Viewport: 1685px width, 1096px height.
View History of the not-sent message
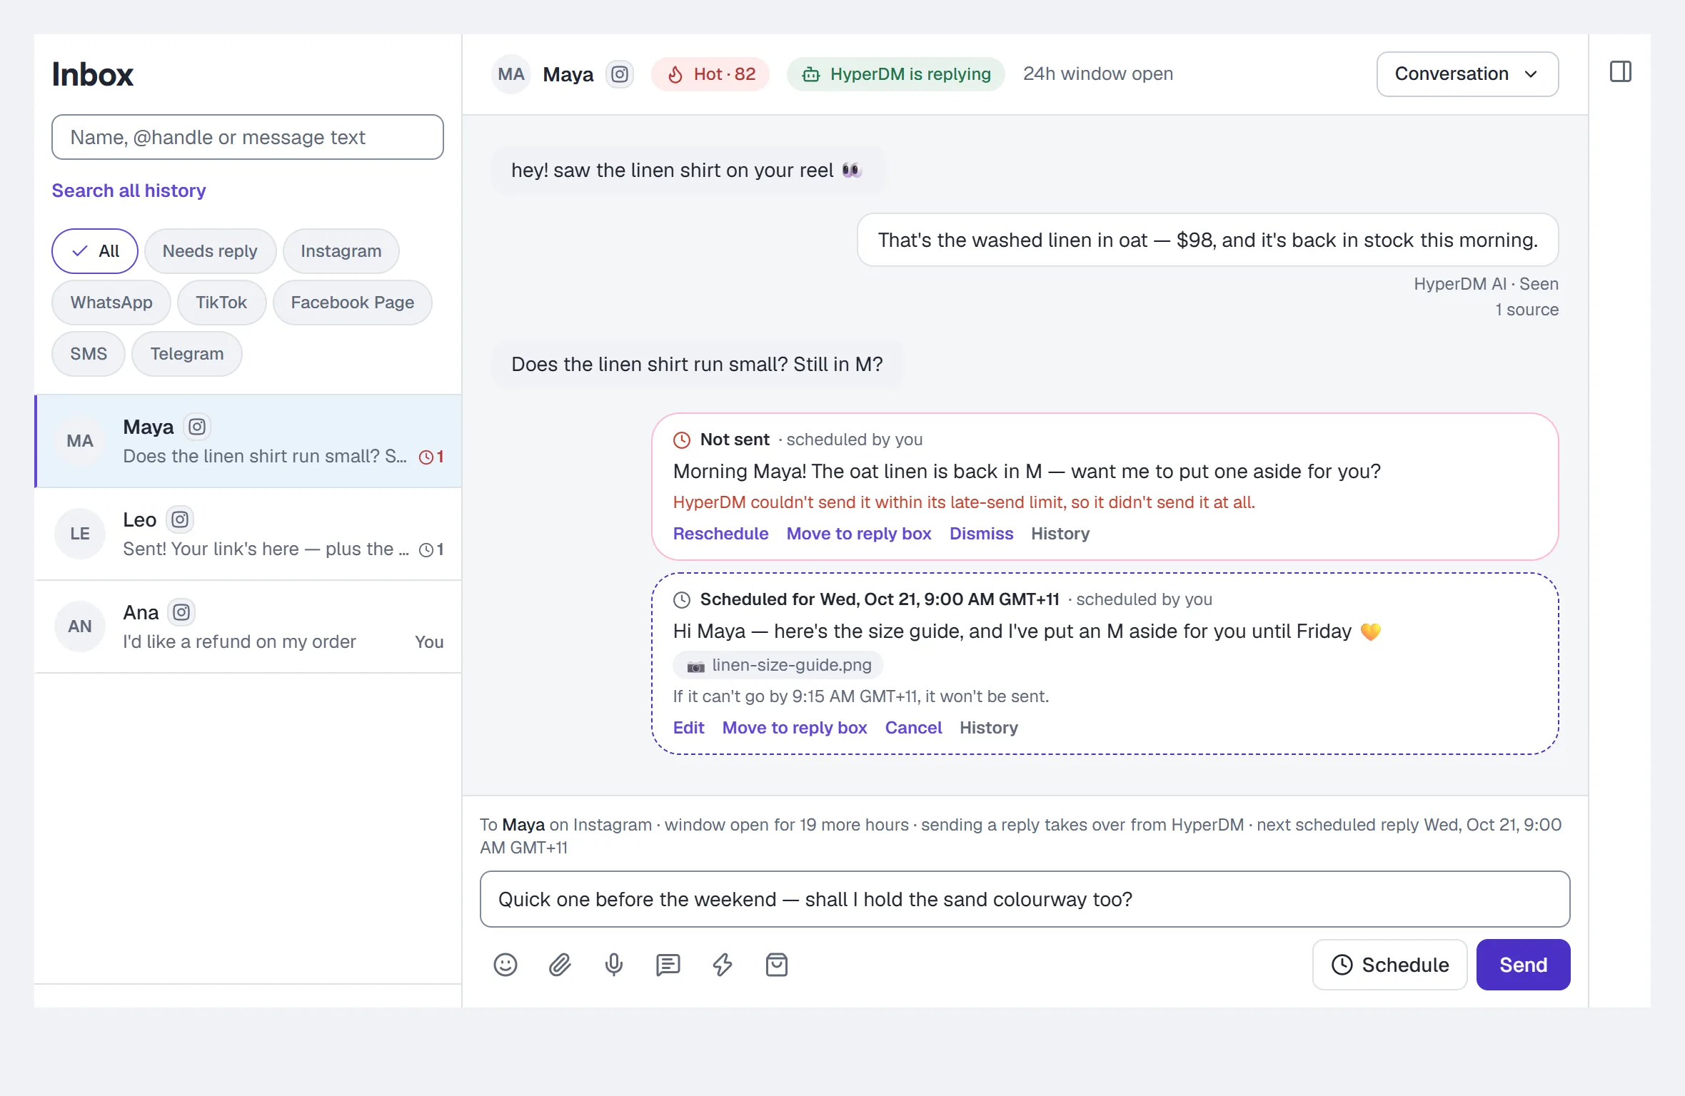point(1060,534)
